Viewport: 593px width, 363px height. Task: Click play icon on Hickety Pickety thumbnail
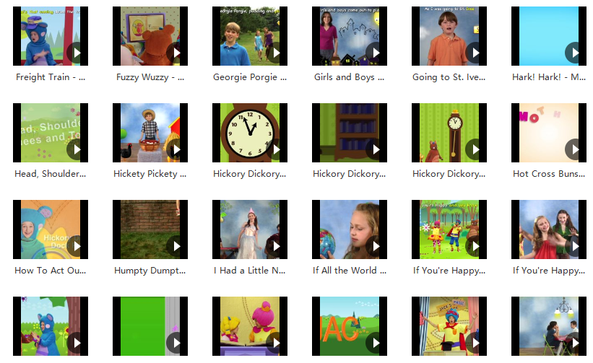coord(176,149)
